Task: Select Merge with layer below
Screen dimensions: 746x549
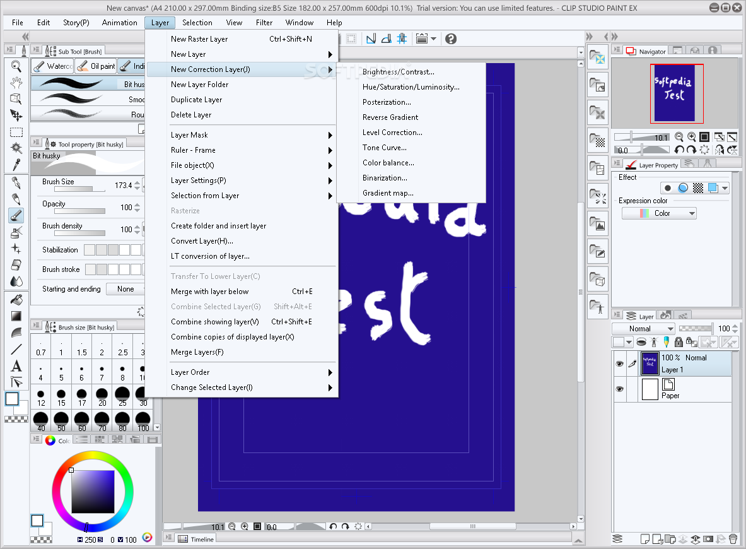Action: click(x=242, y=292)
